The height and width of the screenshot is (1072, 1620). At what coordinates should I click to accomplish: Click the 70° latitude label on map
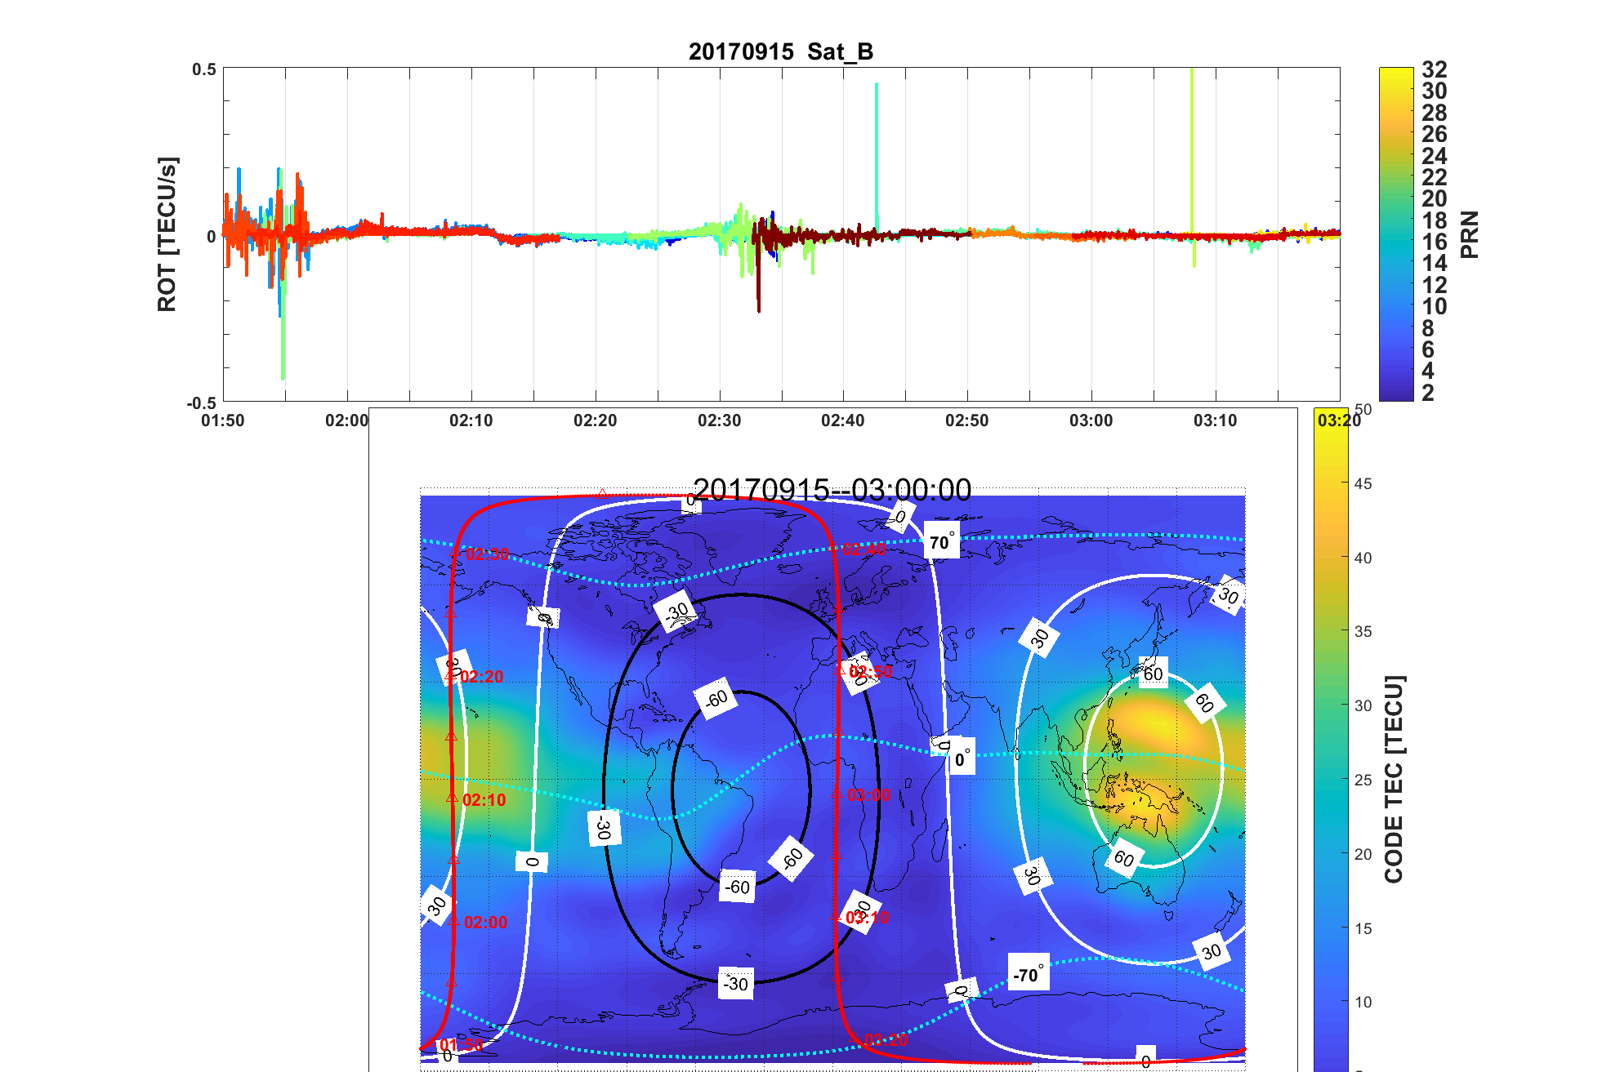(941, 542)
